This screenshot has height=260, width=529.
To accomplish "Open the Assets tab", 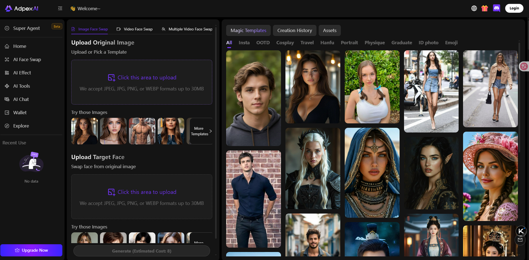I will coord(330,30).
